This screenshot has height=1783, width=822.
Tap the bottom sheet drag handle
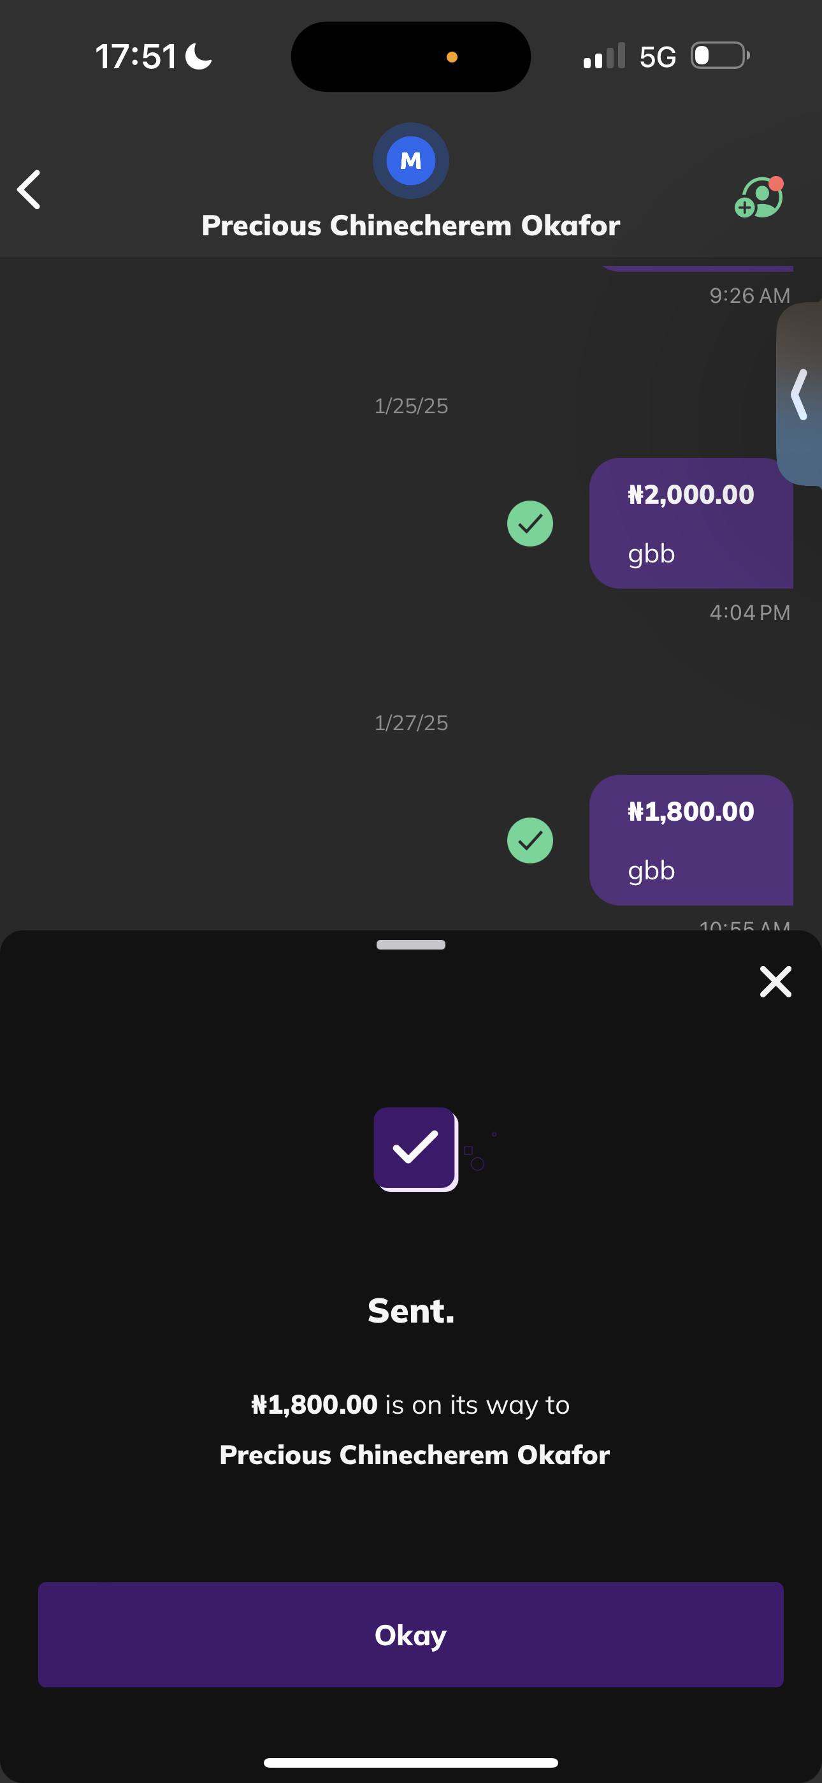click(x=411, y=945)
